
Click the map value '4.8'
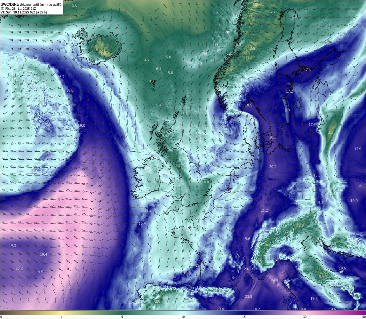coord(206,182)
